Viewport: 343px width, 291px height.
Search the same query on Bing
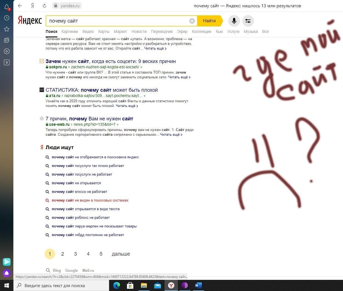(x=57, y=270)
